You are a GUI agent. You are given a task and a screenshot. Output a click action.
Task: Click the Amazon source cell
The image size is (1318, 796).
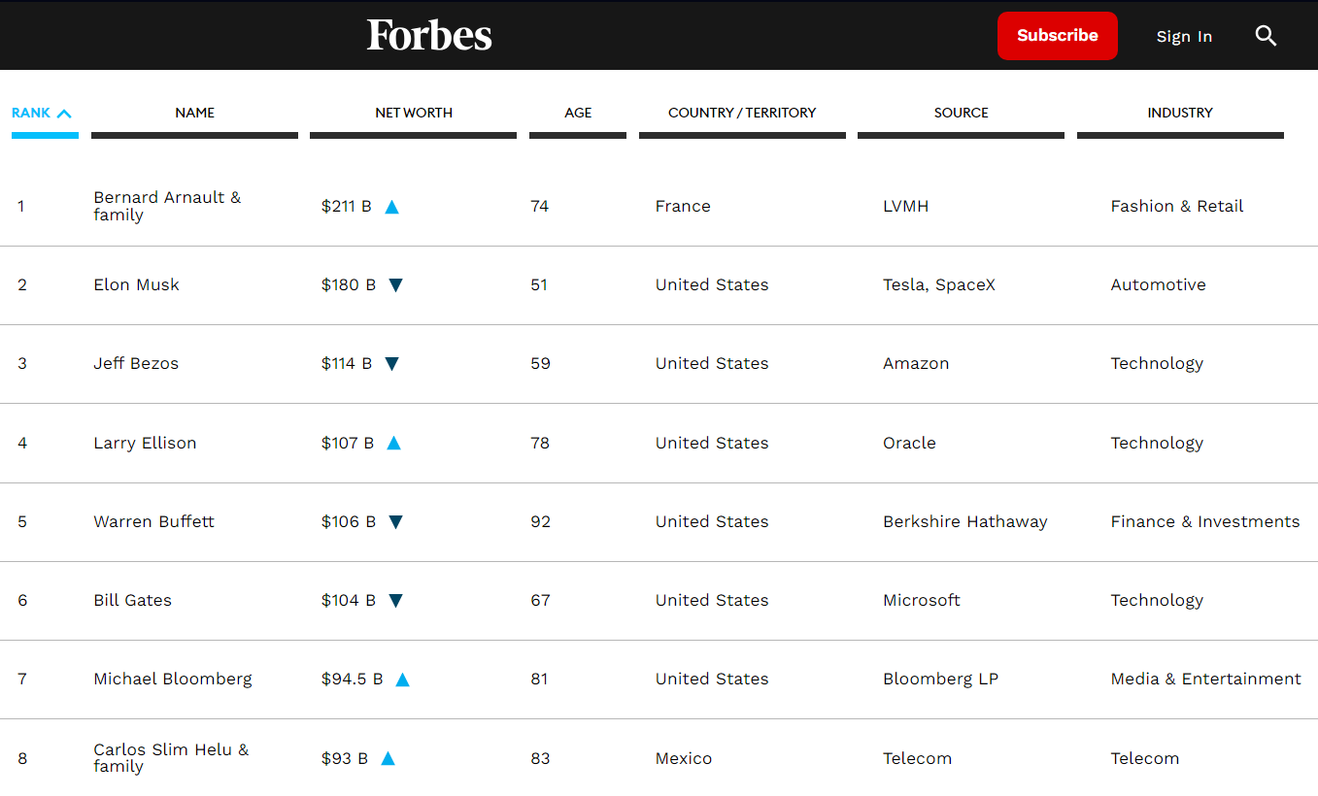tap(916, 363)
